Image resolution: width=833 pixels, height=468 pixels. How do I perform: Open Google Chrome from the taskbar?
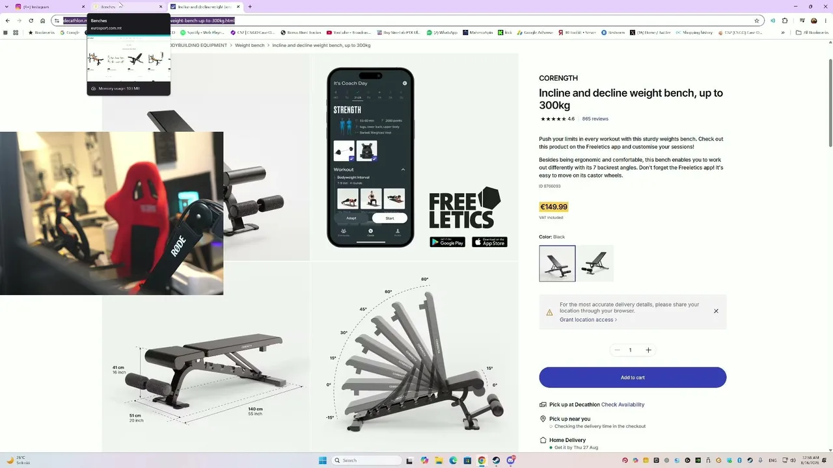(482, 460)
